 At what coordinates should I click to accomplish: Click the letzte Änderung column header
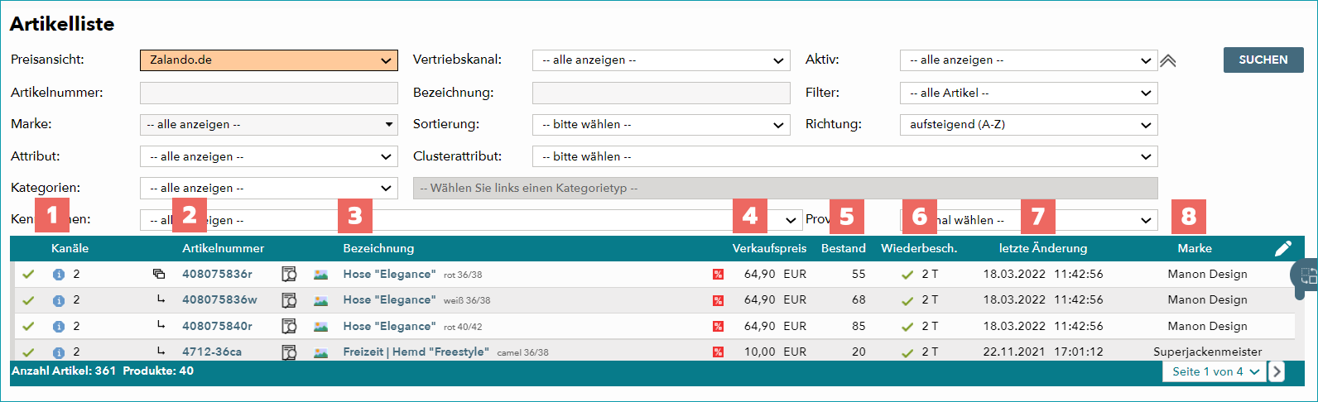point(1043,248)
